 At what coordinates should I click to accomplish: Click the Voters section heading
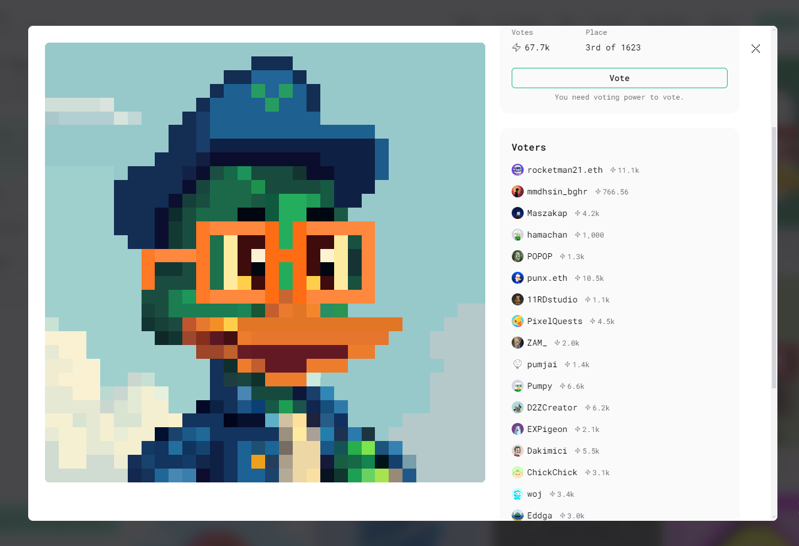coord(529,148)
